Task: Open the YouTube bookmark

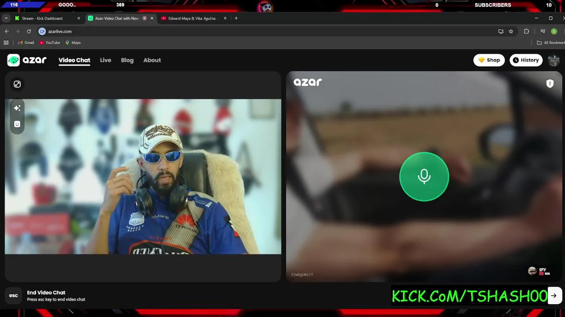Action: tap(49, 43)
